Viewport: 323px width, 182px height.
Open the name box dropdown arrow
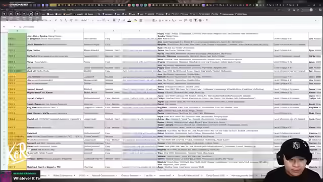[x=15, y=27]
